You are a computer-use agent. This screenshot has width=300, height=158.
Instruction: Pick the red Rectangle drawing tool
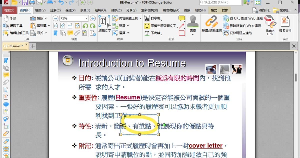(x=181, y=33)
